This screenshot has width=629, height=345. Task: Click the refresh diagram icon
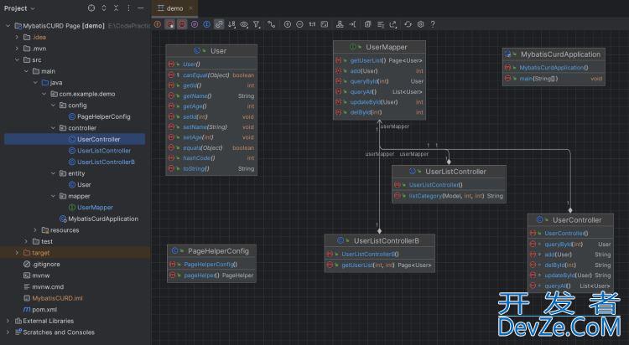408,24
